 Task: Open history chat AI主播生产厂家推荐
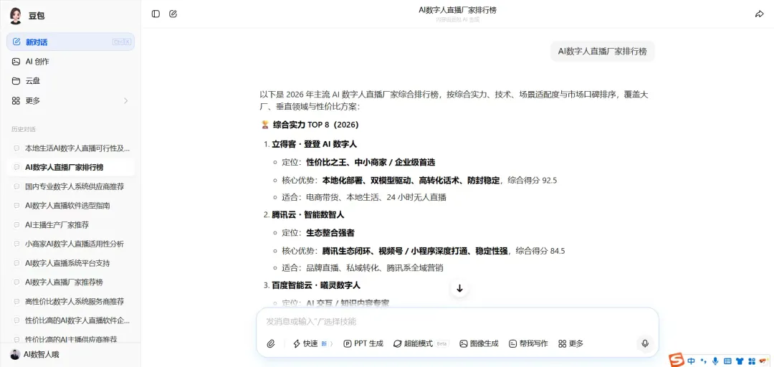(70, 225)
